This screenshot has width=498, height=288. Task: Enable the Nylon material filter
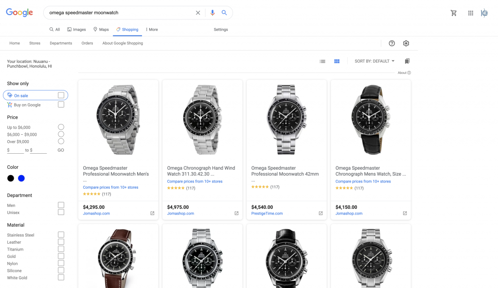[61, 263]
